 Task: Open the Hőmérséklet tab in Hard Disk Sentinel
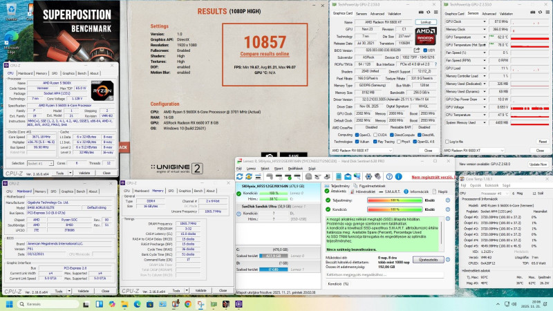click(x=363, y=191)
